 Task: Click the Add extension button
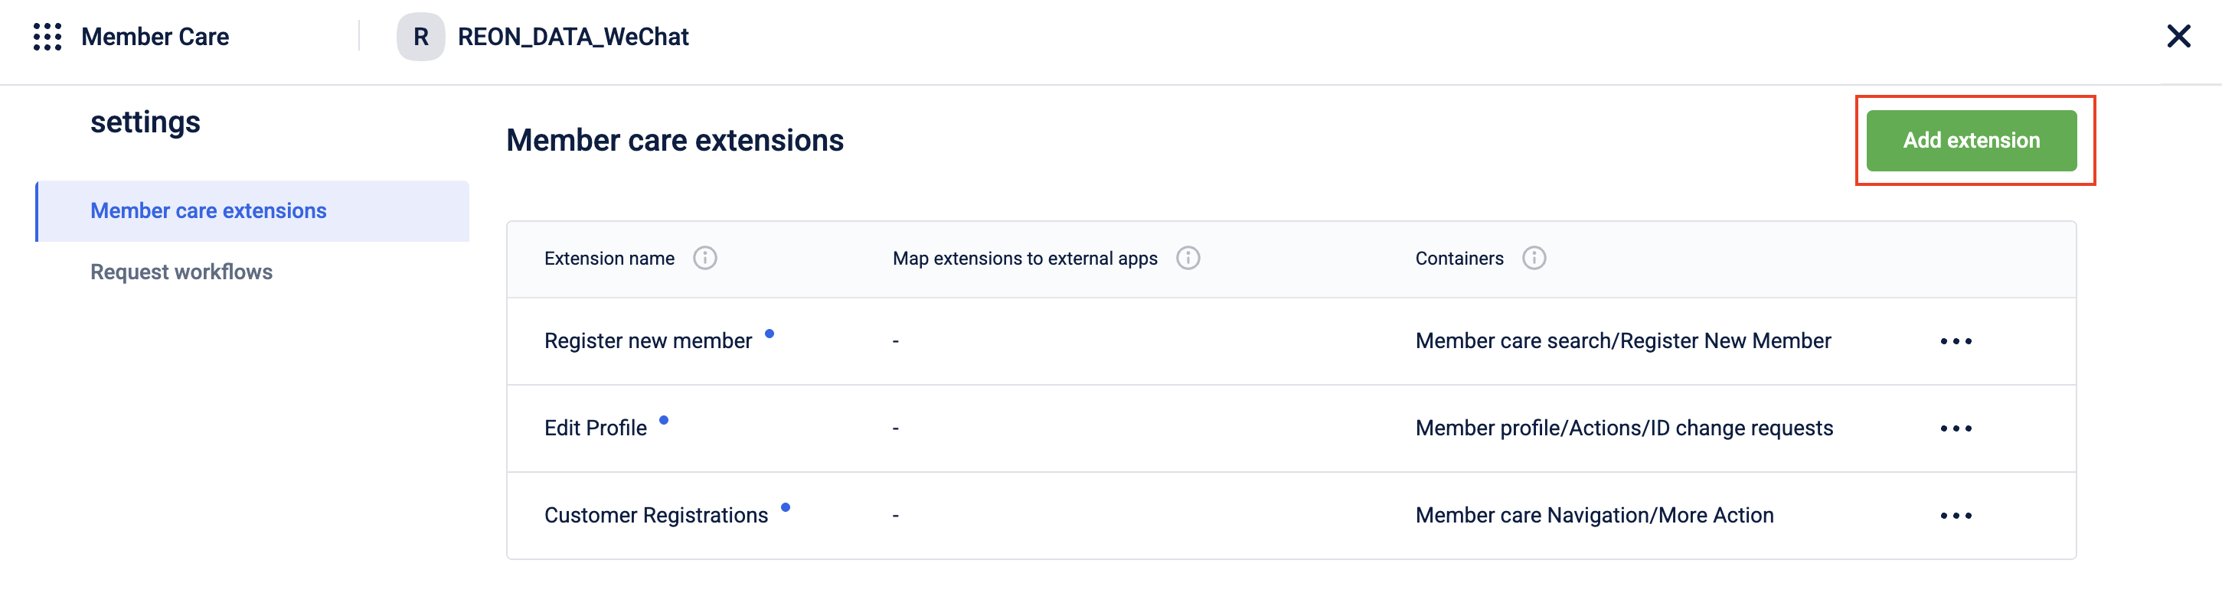tap(1971, 141)
